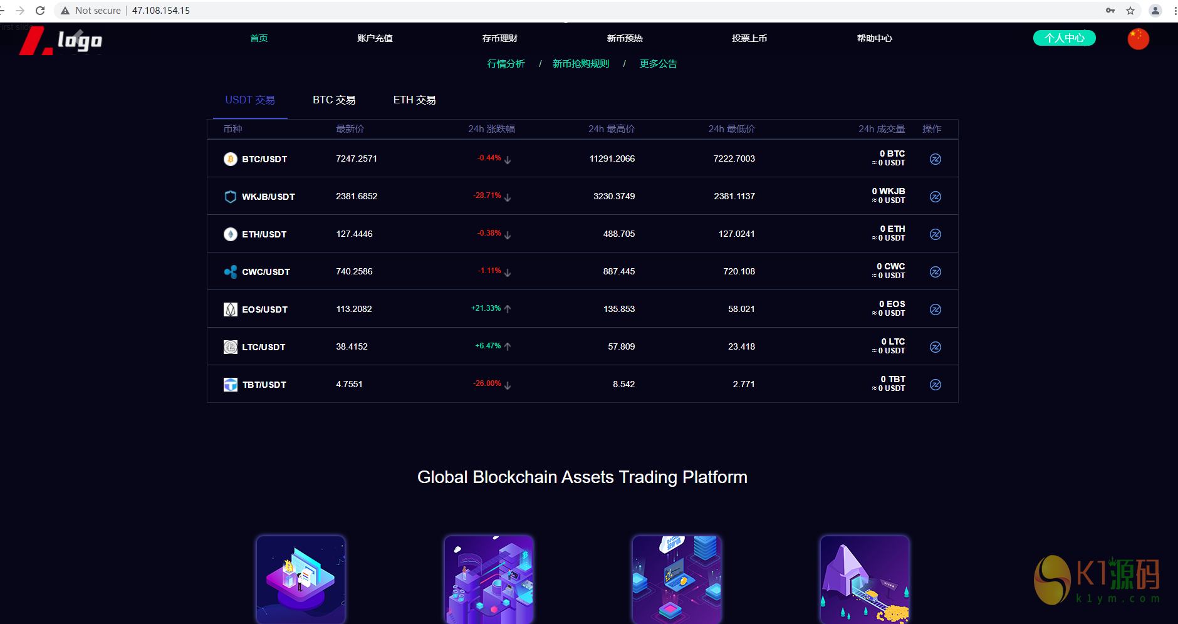1178x624 pixels.
Task: Click the WKJB hexagon coin icon
Action: [231, 197]
